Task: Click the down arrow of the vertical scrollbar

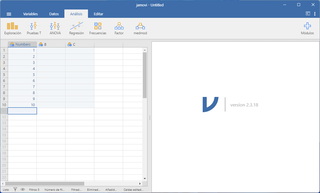Action: (145, 179)
